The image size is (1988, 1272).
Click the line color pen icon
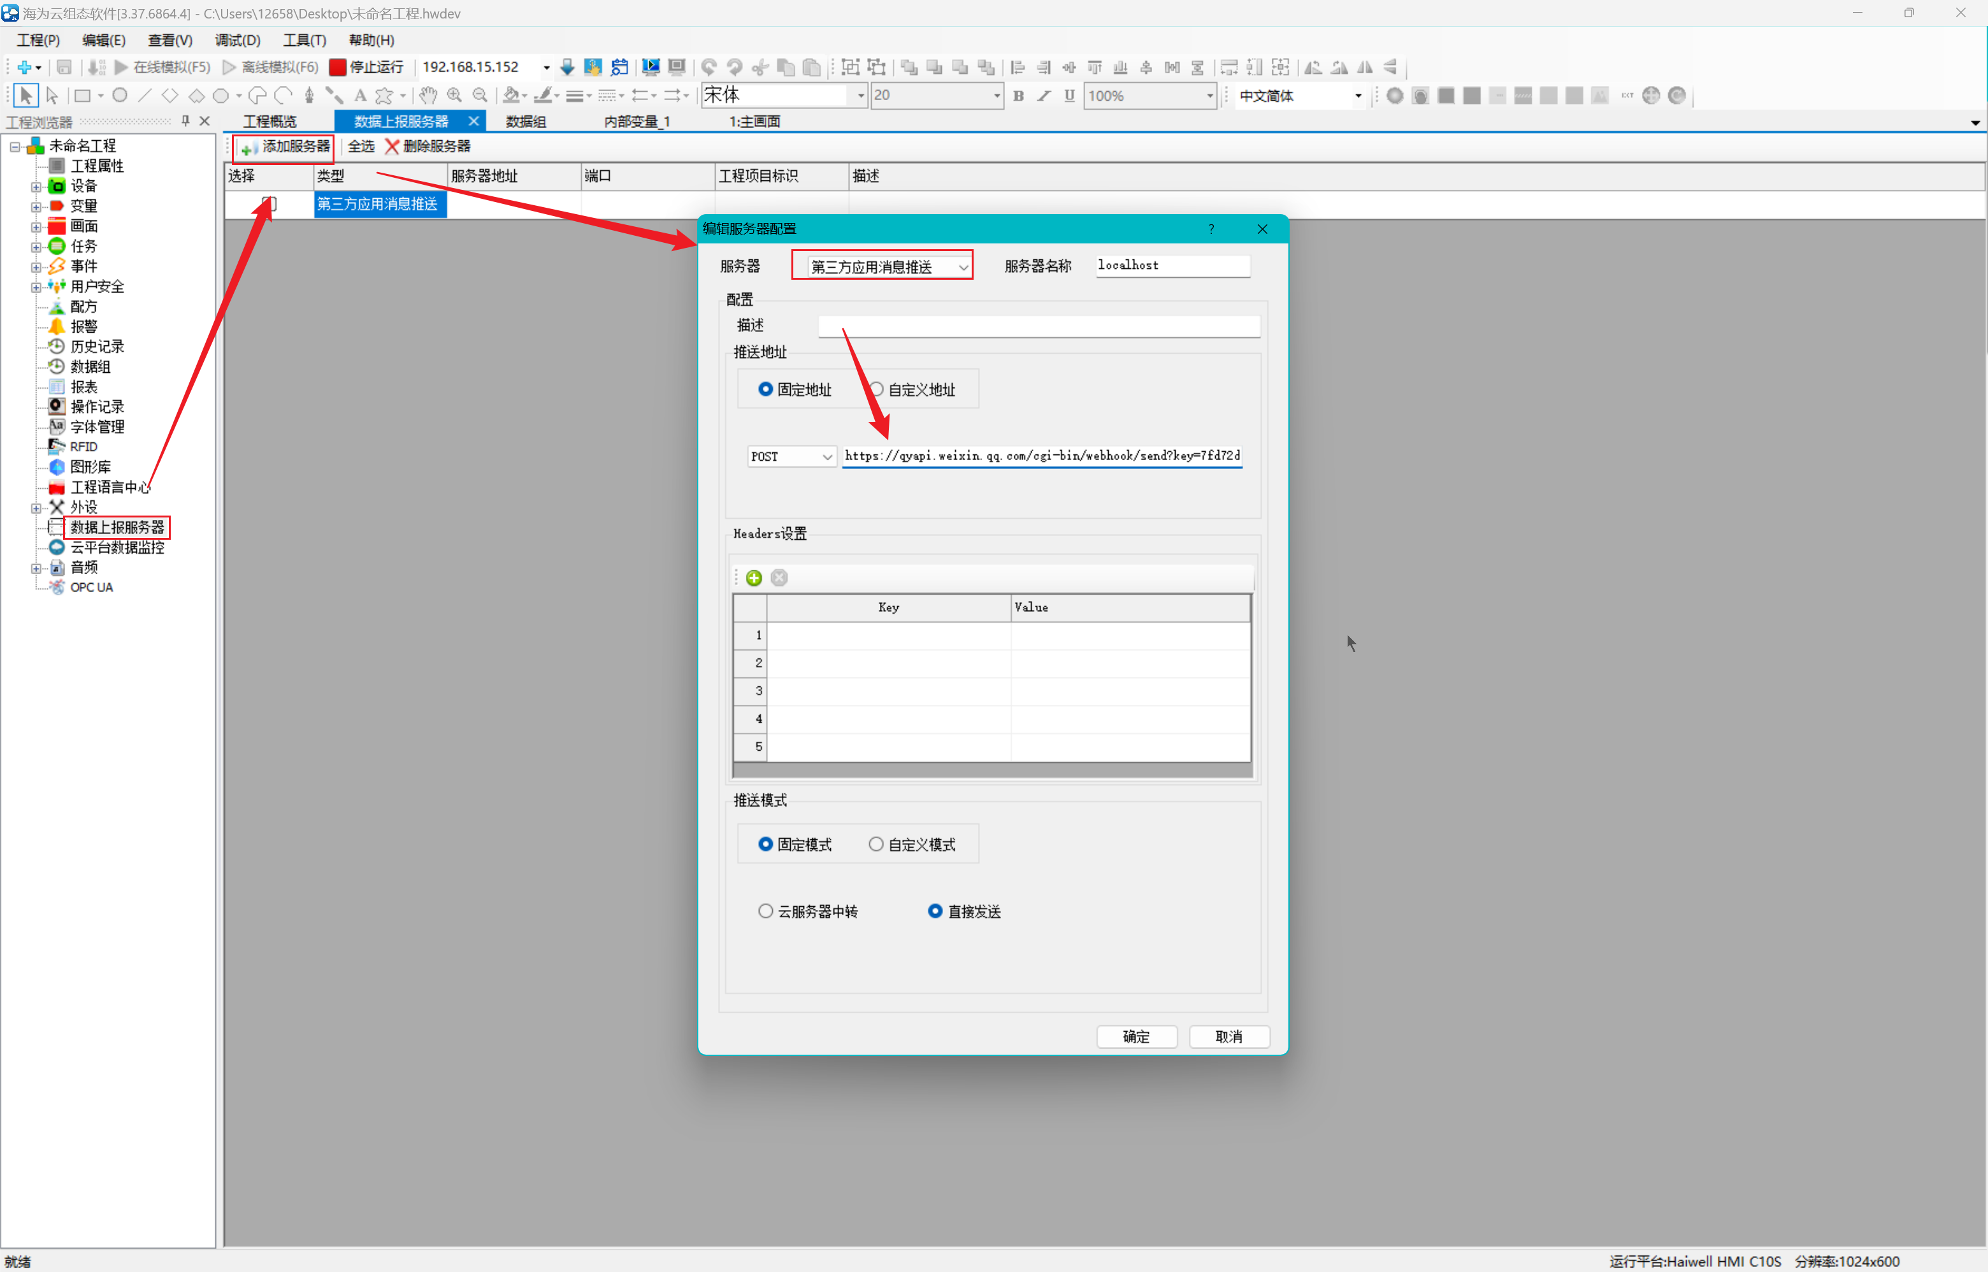(x=543, y=96)
